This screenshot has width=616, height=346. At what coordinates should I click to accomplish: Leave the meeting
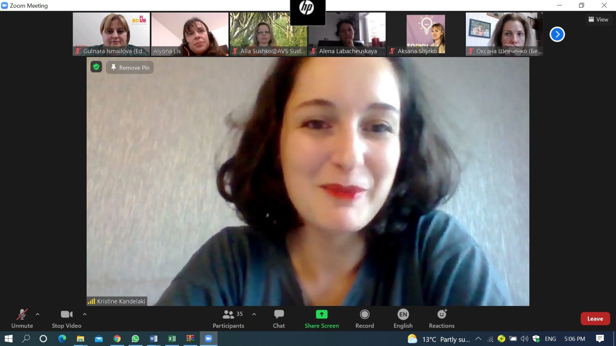pos(595,319)
